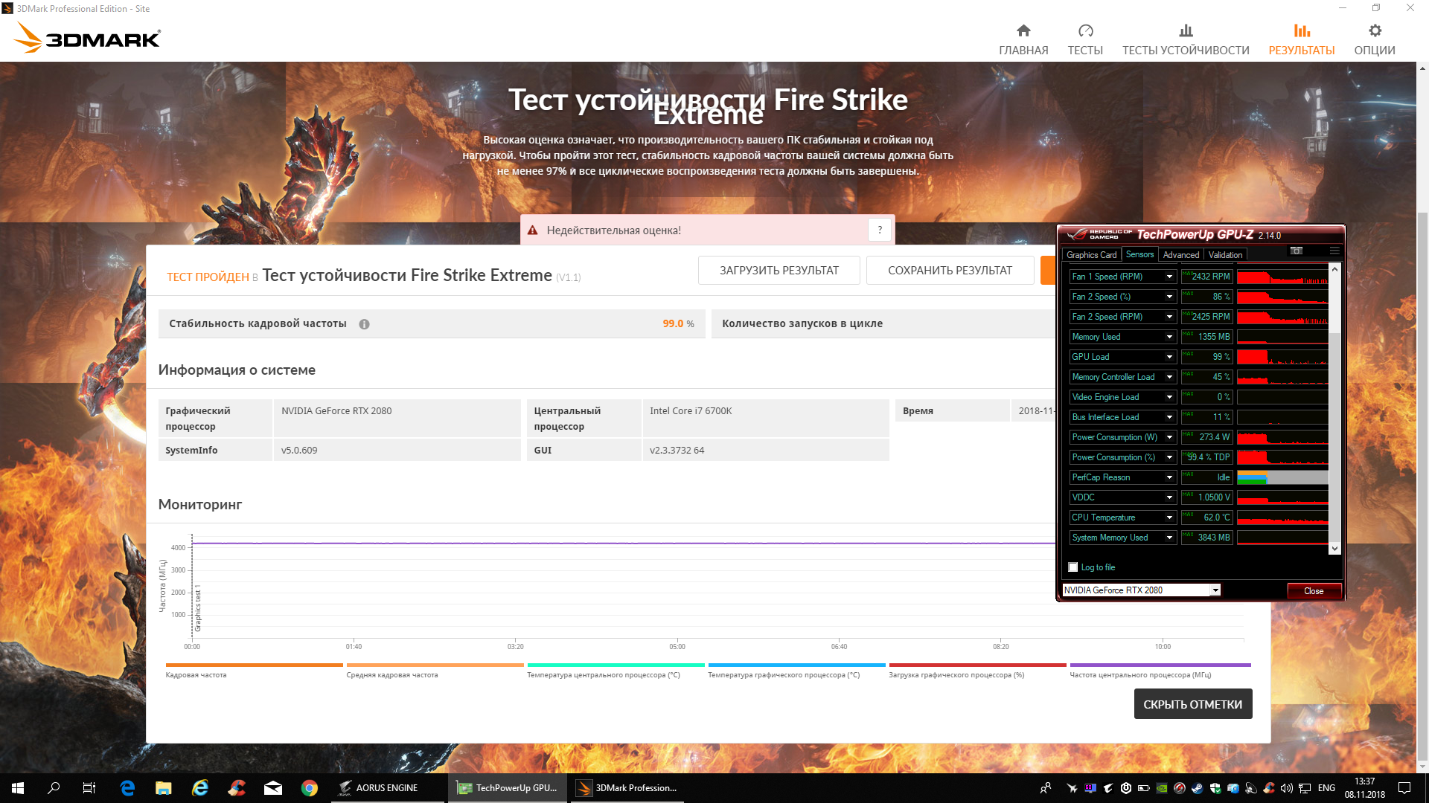Open the Опции gear settings
Screen dimensions: 1429x803
pyautogui.click(x=1374, y=31)
